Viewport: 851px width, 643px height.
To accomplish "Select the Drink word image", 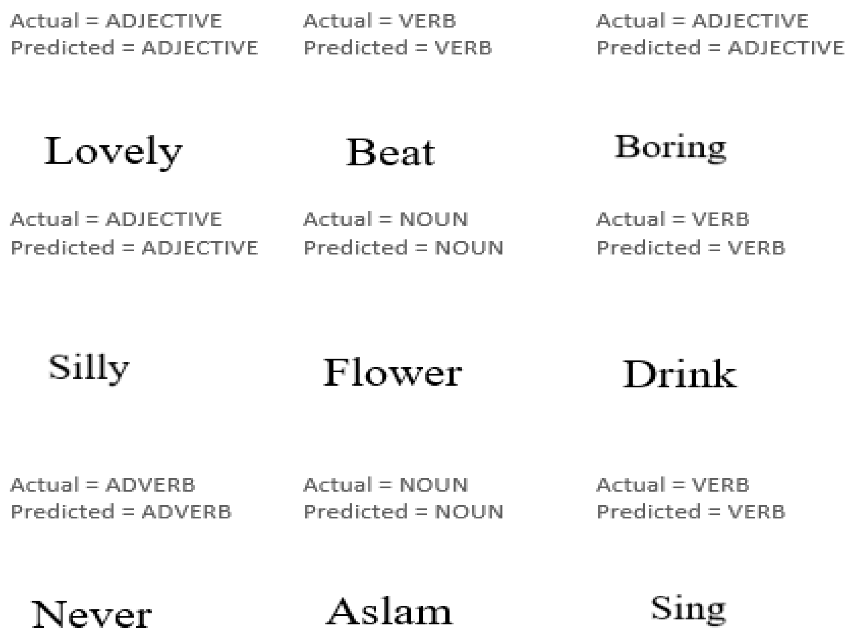I will pos(679,374).
